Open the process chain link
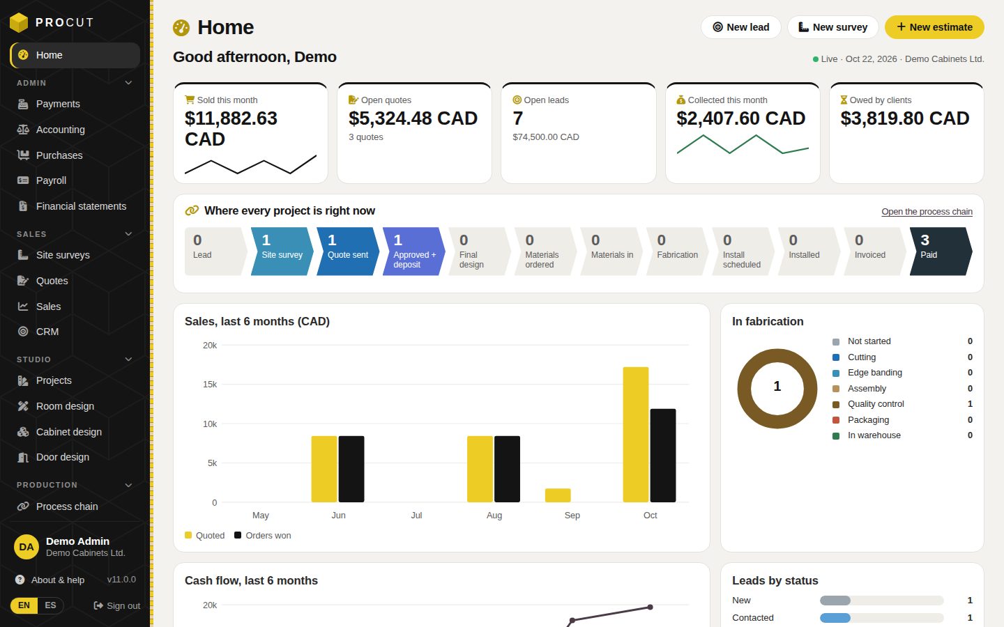Viewport: 1004px width, 627px height. (x=927, y=212)
